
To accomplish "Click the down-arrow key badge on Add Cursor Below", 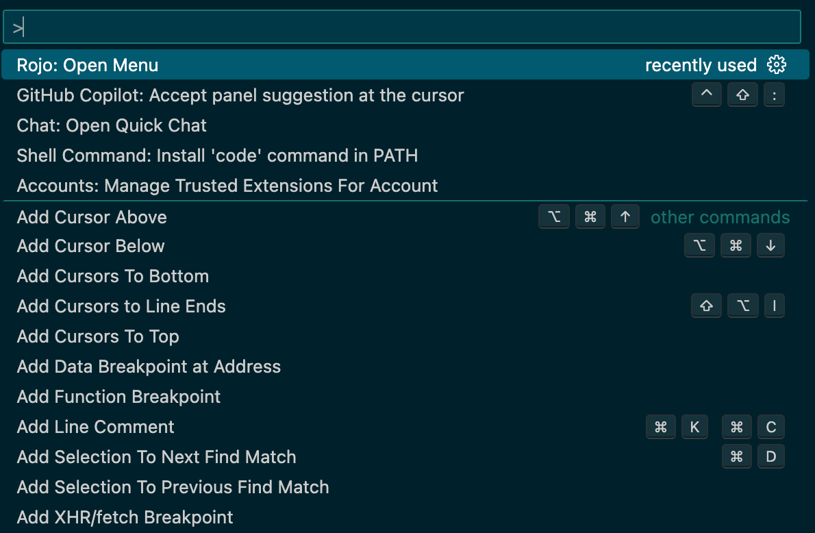I will (x=770, y=246).
